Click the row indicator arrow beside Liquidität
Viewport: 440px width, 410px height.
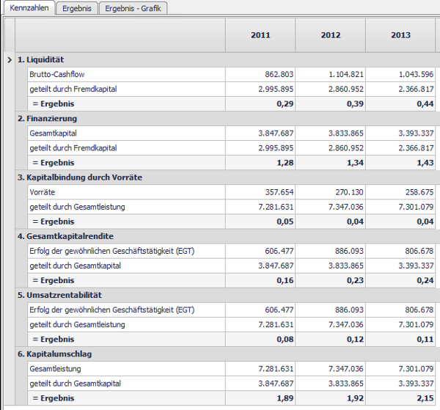pos(10,59)
